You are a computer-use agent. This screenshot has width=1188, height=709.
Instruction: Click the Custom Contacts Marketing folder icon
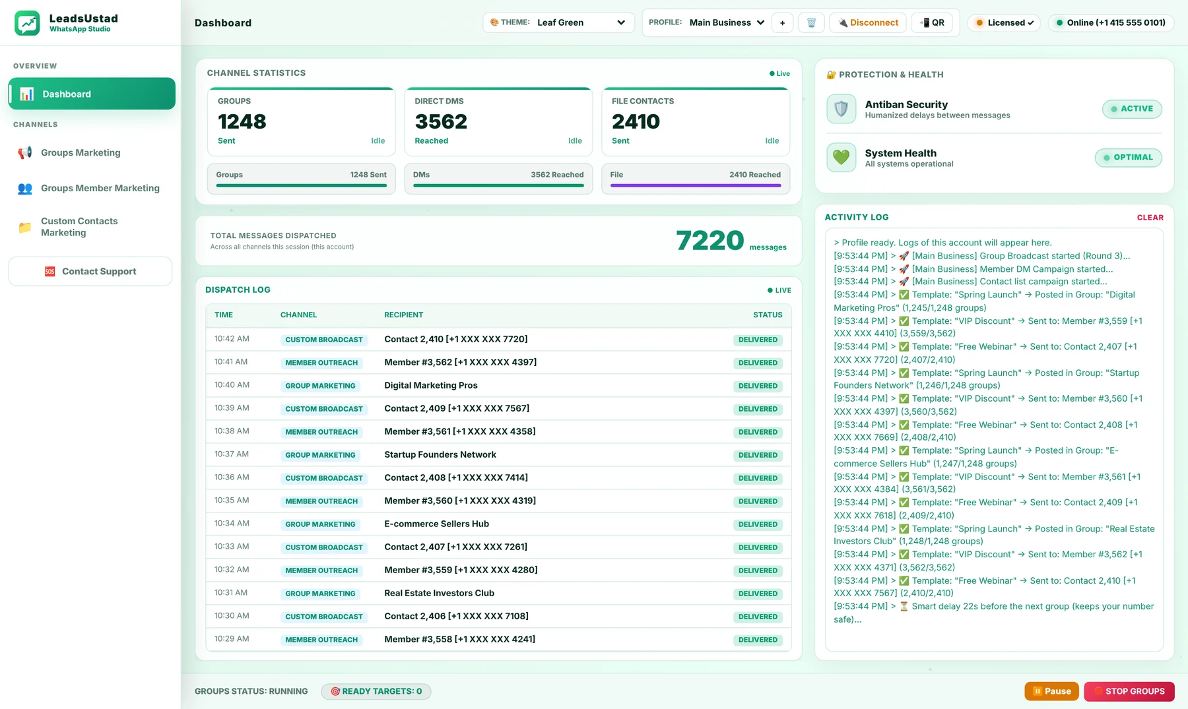(25, 228)
